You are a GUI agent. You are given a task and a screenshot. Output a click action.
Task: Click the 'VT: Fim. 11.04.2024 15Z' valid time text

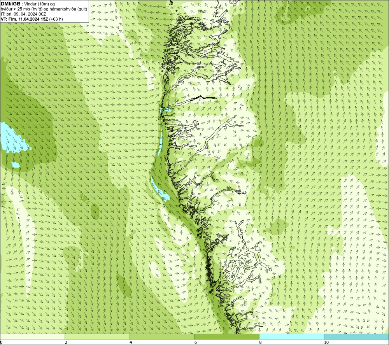(25, 19)
